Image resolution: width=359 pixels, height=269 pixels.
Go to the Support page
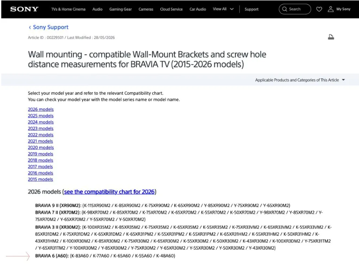251,9
